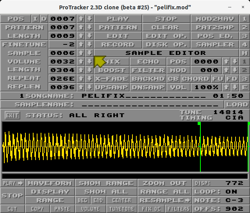
Task: Apply BOOST to the sample
Action: pyautogui.click(x=112, y=70)
